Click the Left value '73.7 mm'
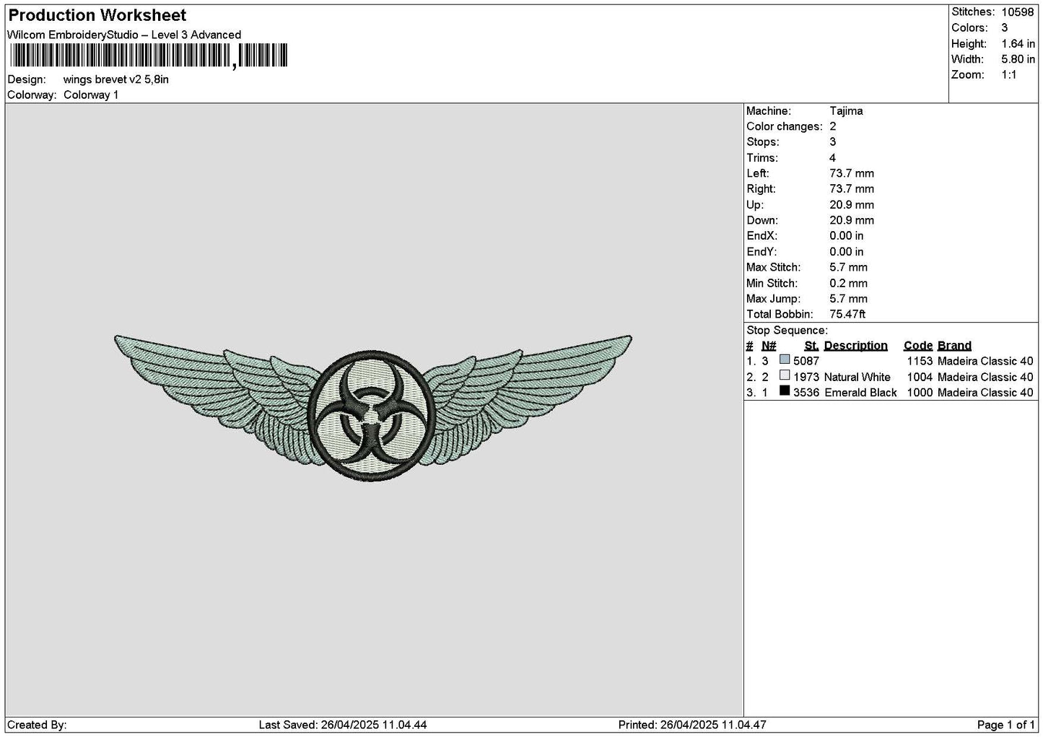1043x737 pixels. click(852, 174)
